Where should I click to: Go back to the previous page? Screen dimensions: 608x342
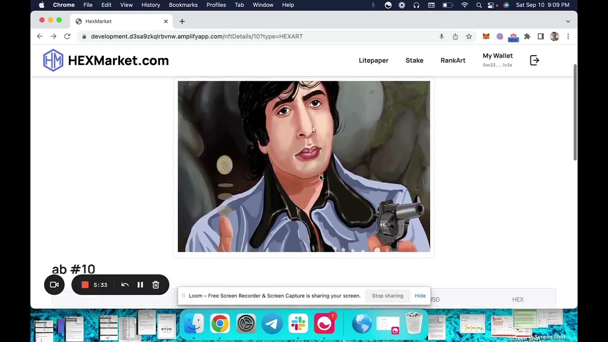point(40,36)
